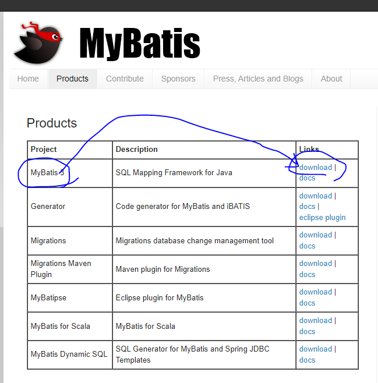The width and height of the screenshot is (378, 383).
Task: Open the About tab
Action: click(331, 79)
